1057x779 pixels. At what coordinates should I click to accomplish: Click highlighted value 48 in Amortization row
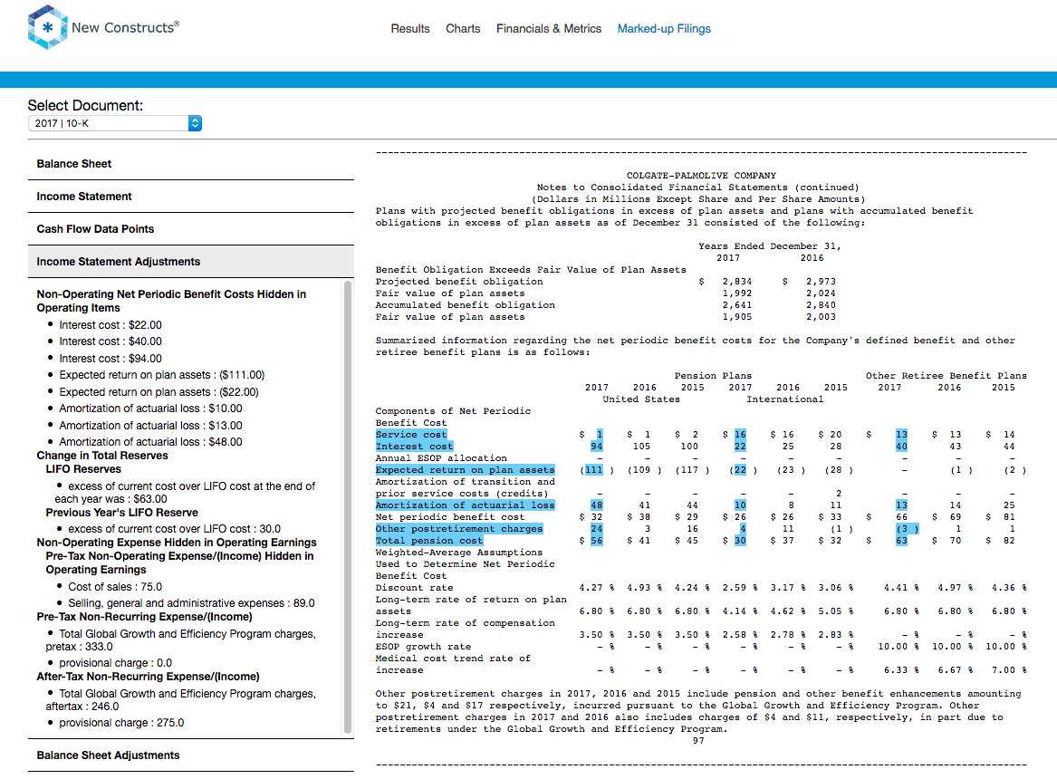(597, 505)
